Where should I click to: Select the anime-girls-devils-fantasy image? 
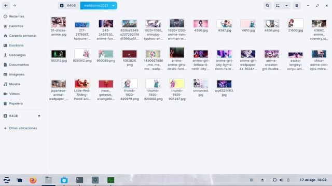pos(177,53)
